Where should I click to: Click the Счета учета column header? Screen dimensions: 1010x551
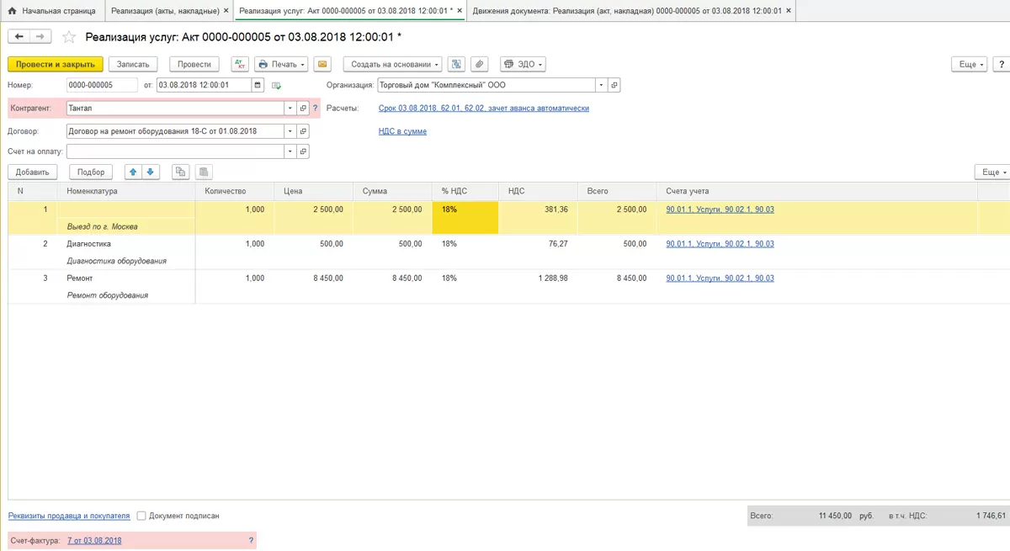pos(816,192)
